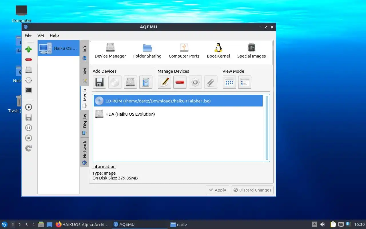Click the 16:30 clock in taskbar

(x=359, y=224)
